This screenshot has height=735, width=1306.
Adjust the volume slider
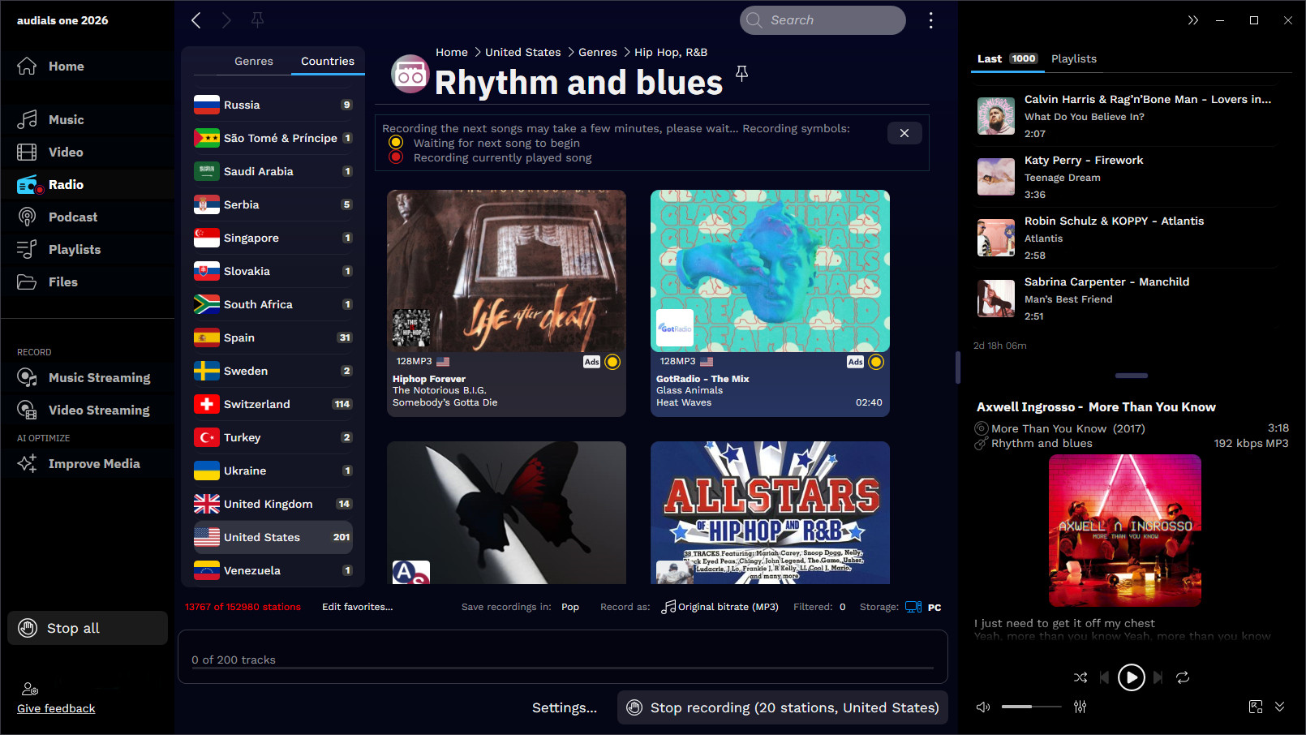tap(1031, 707)
